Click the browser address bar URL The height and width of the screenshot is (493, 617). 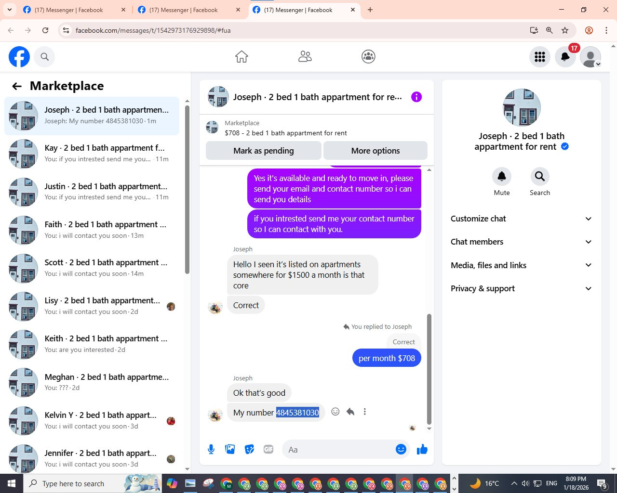pos(153,30)
